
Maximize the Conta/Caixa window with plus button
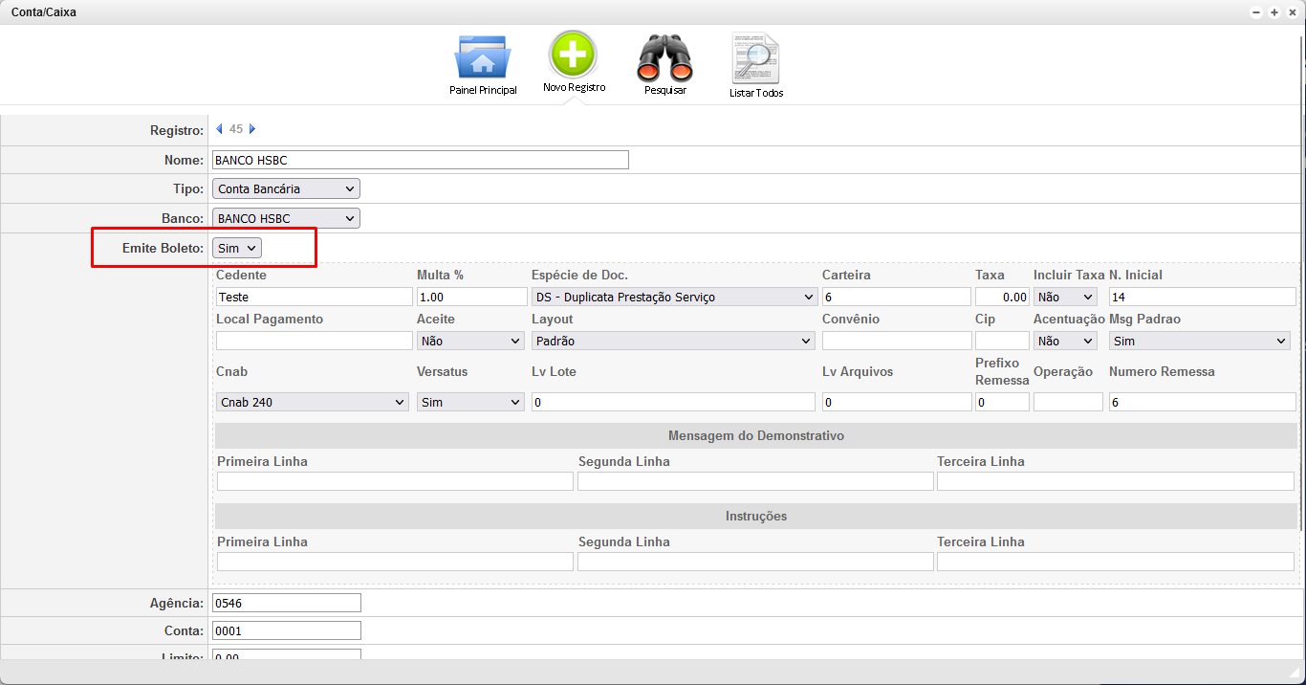coord(1273,12)
